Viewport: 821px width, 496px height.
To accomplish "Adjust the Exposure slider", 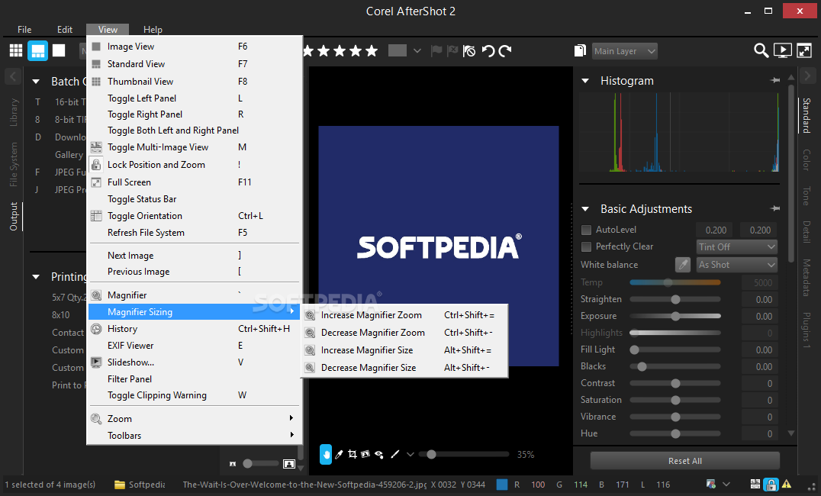I will (675, 316).
